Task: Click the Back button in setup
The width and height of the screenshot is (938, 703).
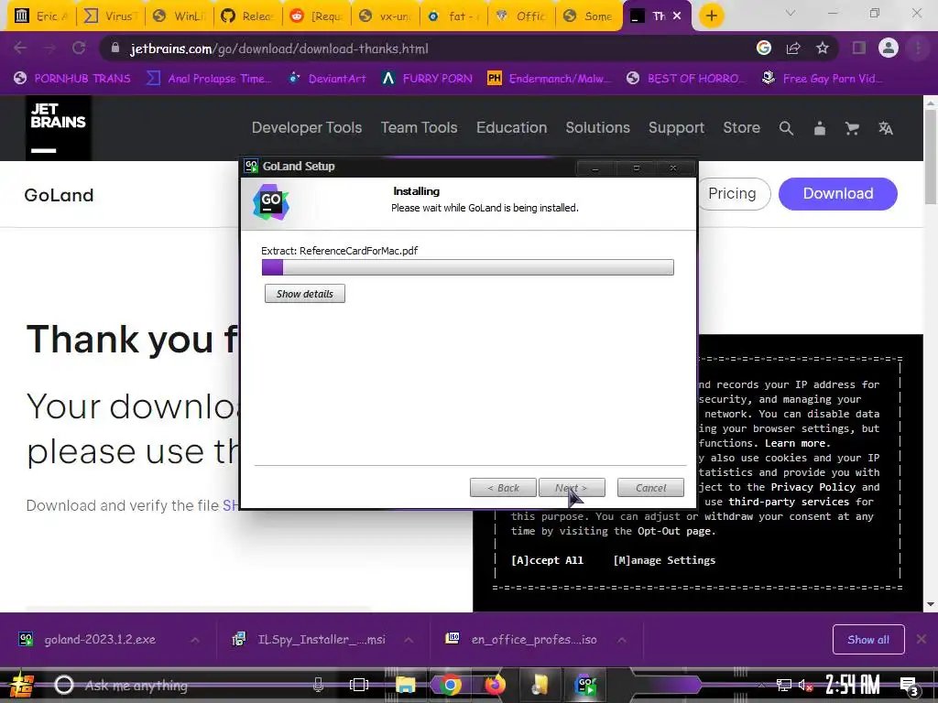Action: click(503, 488)
